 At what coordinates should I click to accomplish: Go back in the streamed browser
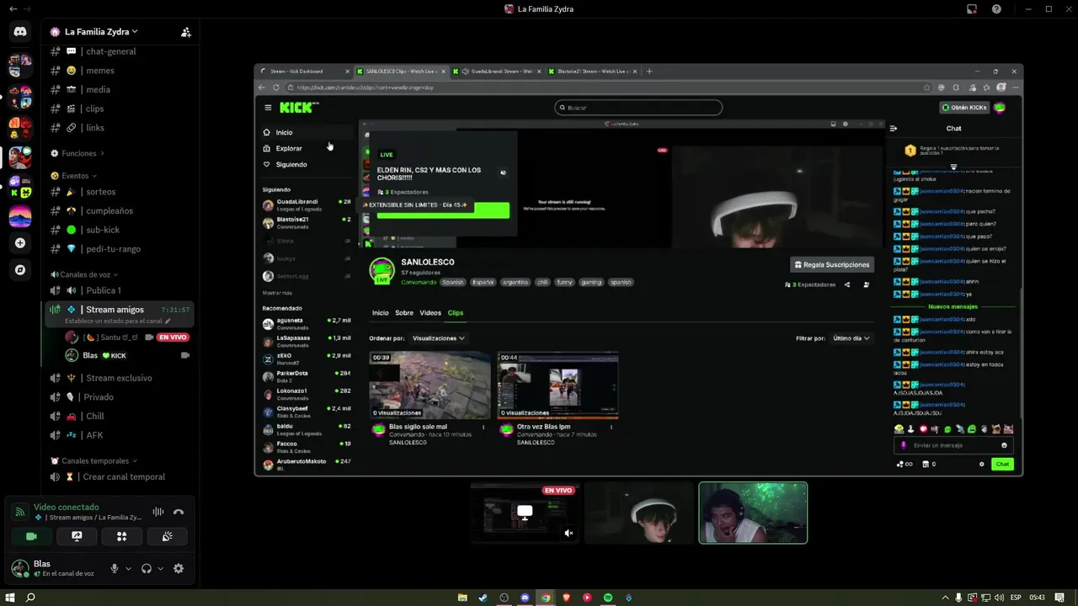coord(262,88)
